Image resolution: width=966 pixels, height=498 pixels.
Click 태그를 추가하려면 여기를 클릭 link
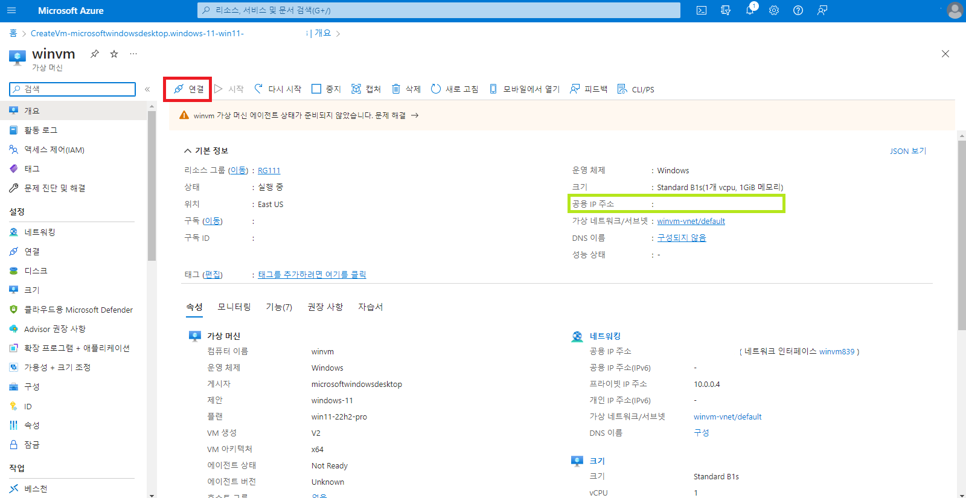click(x=312, y=275)
